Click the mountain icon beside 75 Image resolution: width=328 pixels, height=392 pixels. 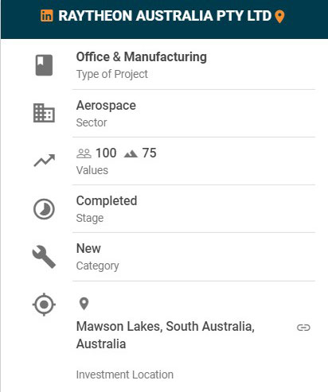[x=131, y=153]
